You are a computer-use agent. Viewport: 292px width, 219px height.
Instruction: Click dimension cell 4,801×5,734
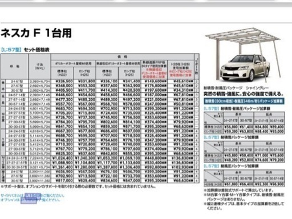coord(40,108)
